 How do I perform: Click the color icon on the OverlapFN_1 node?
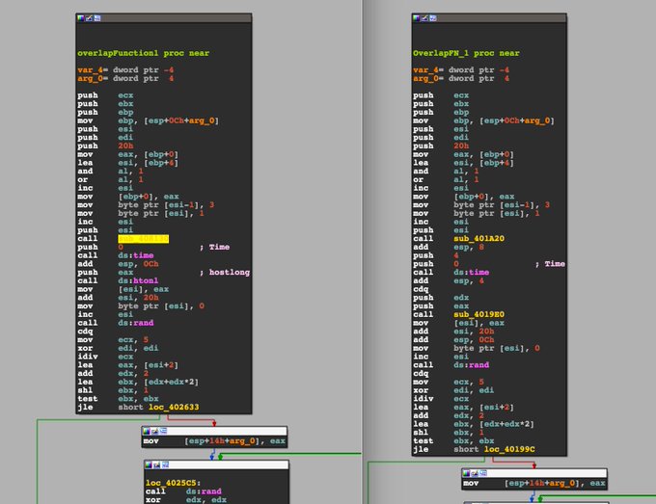[x=417, y=18]
